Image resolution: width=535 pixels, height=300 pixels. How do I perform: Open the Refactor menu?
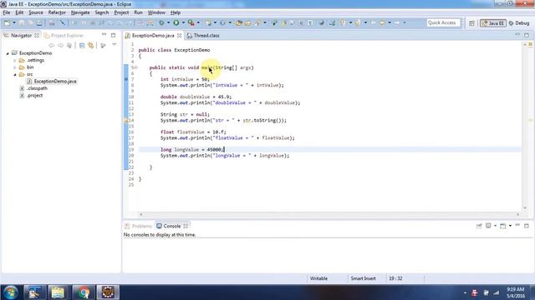pyautogui.click(x=57, y=12)
